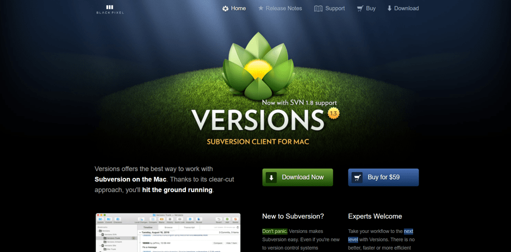Click the open book Support icon

click(x=318, y=9)
